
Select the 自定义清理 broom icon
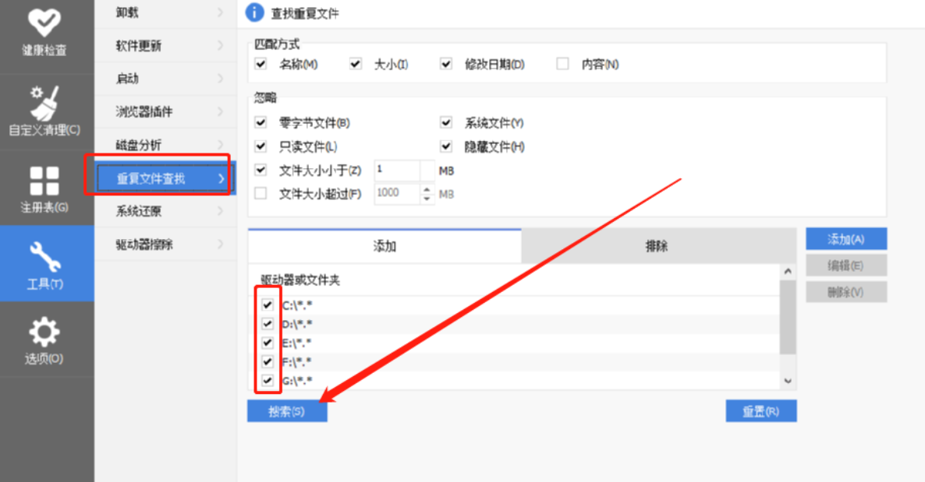coord(44,101)
